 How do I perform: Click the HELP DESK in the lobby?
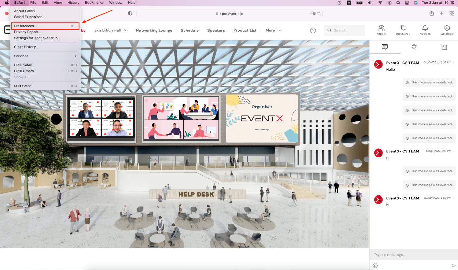[196, 194]
